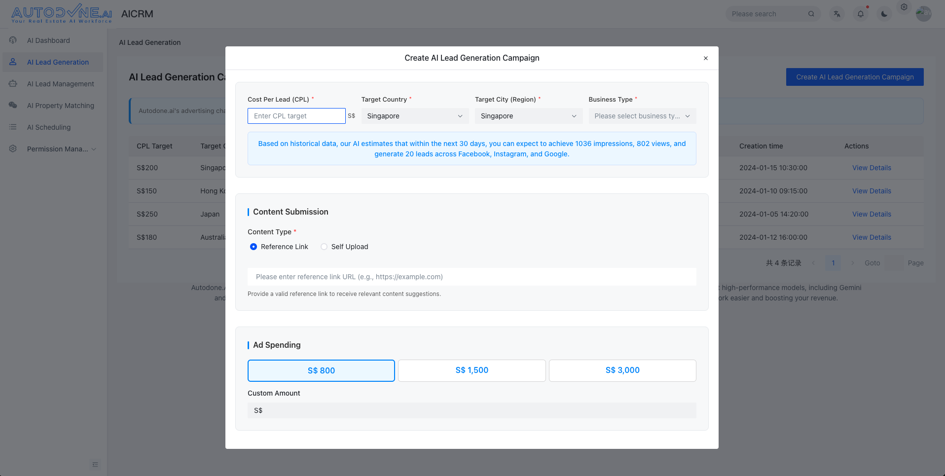This screenshot has width=945, height=476.
Task: Click the user avatar icon
Action: pyautogui.click(x=923, y=14)
